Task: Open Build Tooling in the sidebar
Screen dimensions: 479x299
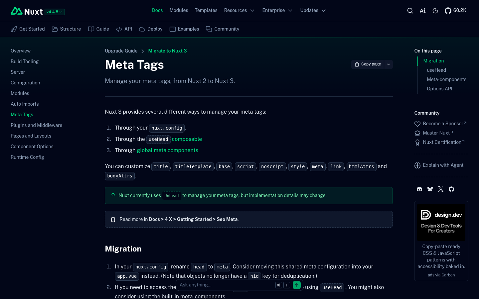Action: coord(25,61)
